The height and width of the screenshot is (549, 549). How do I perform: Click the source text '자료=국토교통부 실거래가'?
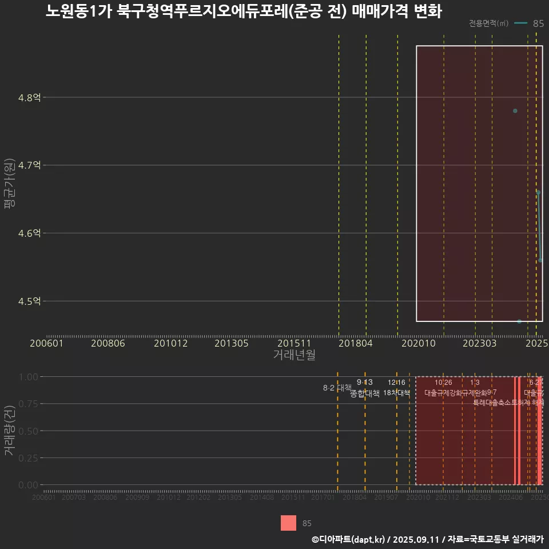pyautogui.click(x=495, y=539)
